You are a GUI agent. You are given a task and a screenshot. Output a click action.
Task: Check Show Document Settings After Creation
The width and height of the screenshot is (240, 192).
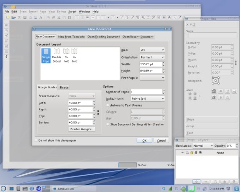(108, 124)
